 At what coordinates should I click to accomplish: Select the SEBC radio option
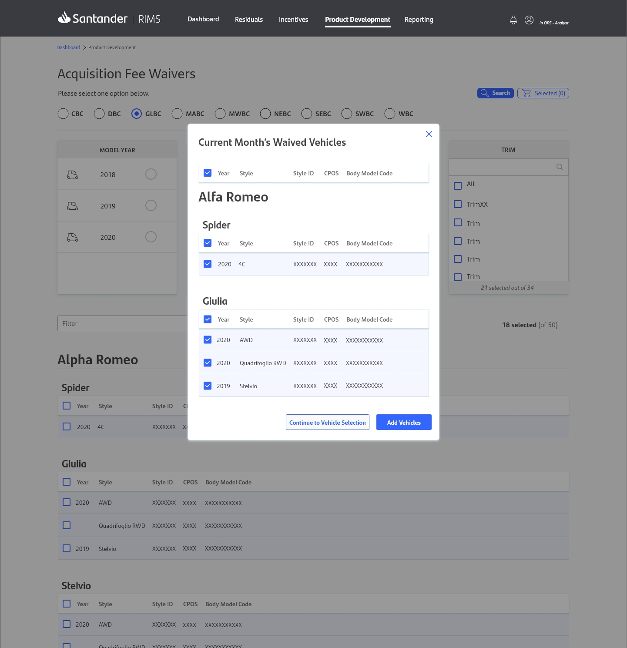[x=307, y=114]
